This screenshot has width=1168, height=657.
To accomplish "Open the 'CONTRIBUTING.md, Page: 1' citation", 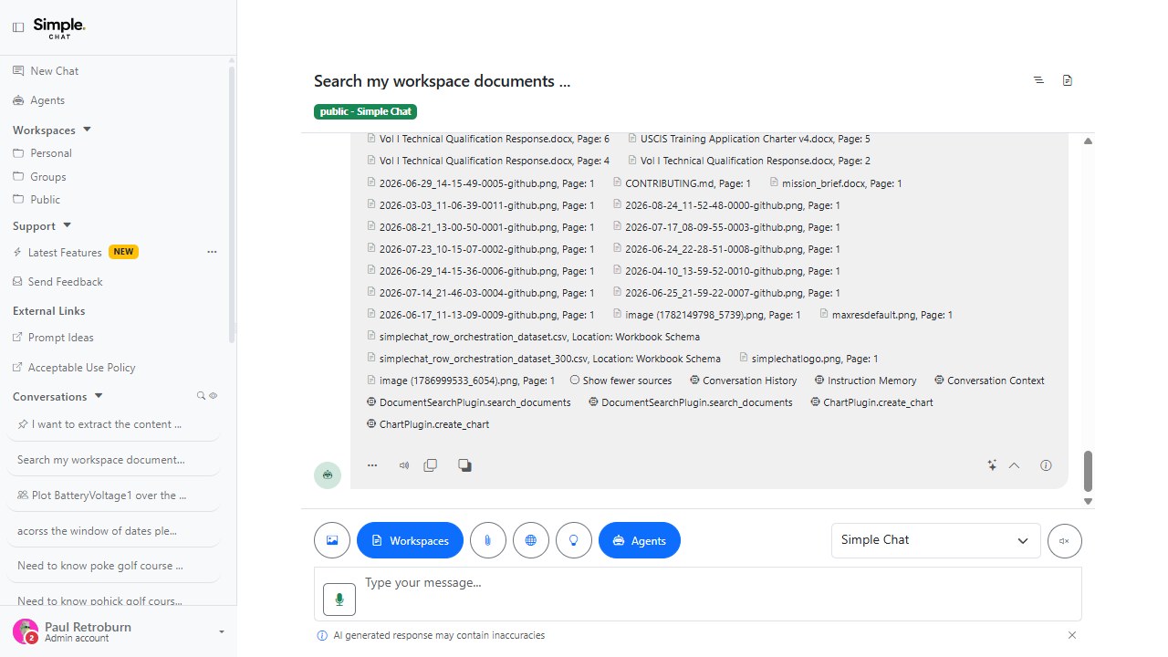I will 682,183.
